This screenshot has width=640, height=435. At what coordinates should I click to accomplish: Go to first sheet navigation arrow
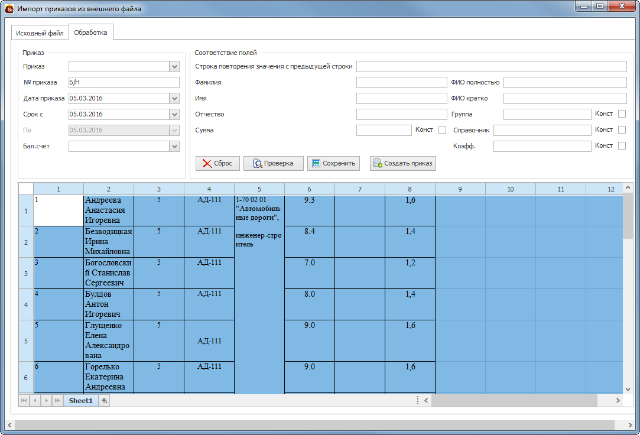click(x=24, y=401)
